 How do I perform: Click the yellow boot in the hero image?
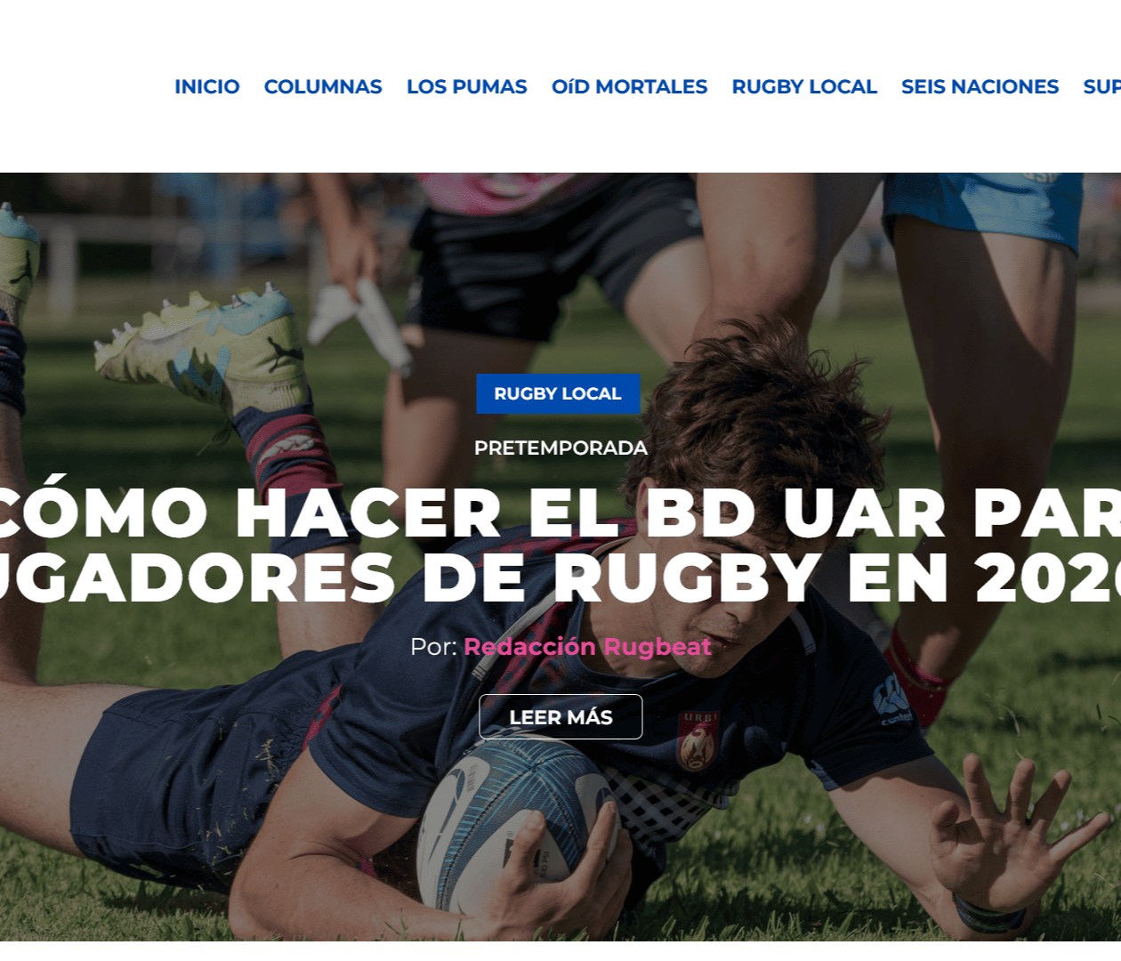coord(200,347)
